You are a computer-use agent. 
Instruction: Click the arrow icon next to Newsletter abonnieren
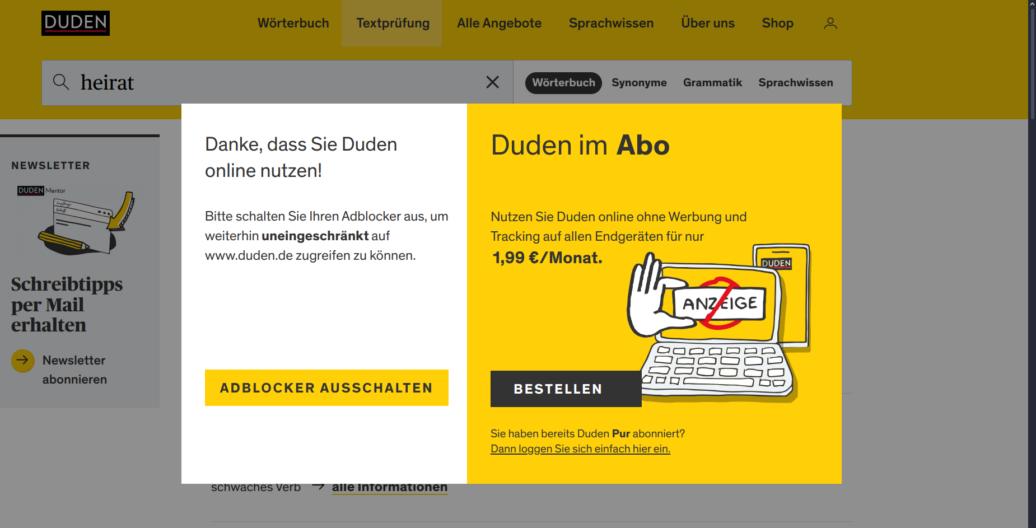point(22,361)
